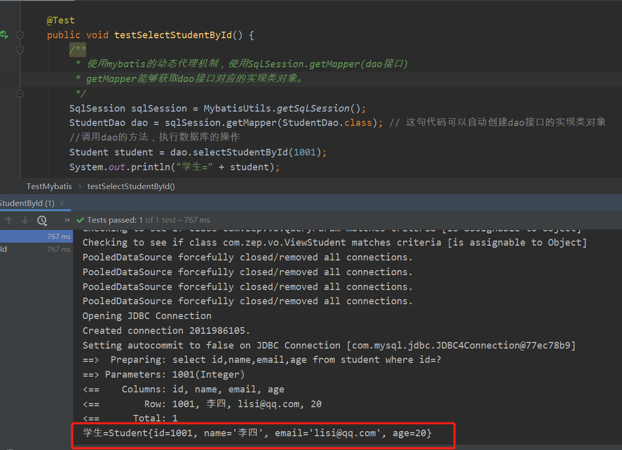Expand the hidden toolbar actions chevron
Image resolution: width=622 pixels, height=450 pixels.
pyautogui.click(x=67, y=220)
